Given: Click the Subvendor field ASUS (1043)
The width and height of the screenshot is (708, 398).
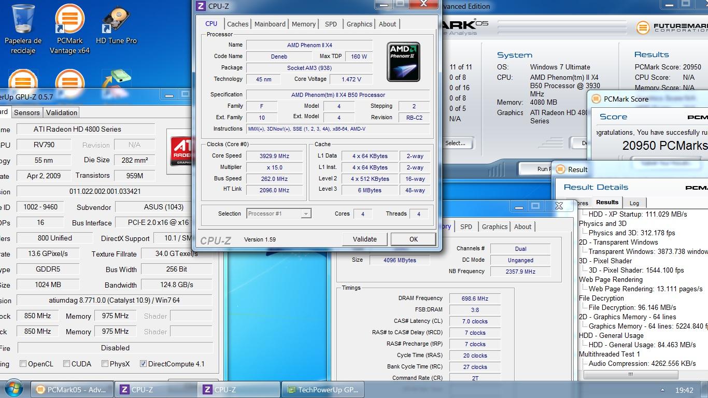Looking at the screenshot, I should coord(163,207).
